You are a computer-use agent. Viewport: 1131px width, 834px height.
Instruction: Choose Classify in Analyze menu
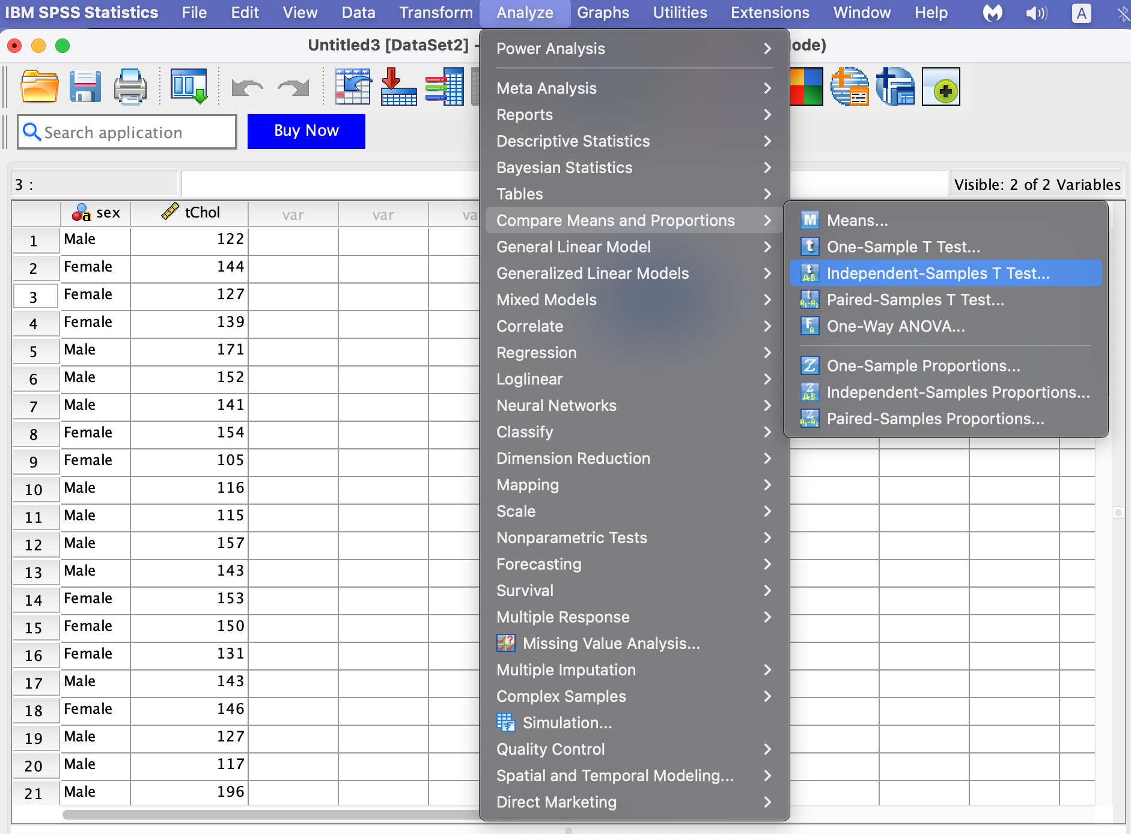[634, 431]
